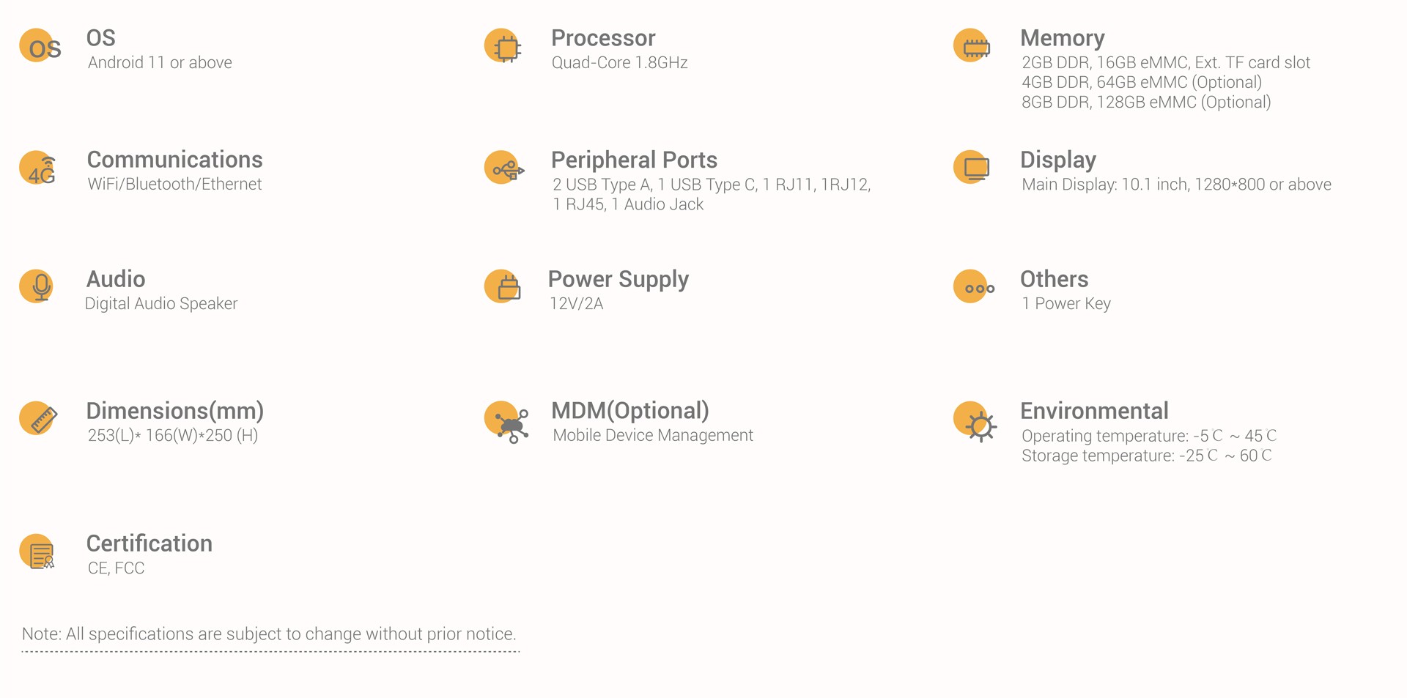
Task: Click the MDM network icon
Action: (506, 422)
